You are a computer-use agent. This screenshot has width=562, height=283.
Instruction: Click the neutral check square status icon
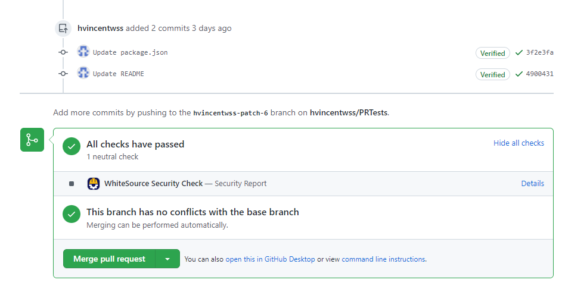click(x=72, y=184)
